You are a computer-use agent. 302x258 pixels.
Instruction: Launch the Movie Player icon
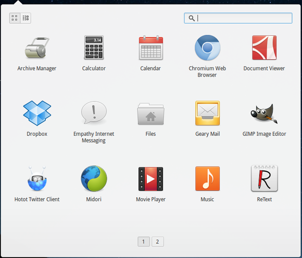pos(150,179)
